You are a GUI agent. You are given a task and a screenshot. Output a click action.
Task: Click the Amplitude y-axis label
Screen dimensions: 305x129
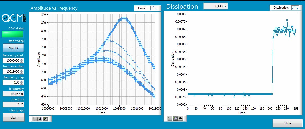39,59
